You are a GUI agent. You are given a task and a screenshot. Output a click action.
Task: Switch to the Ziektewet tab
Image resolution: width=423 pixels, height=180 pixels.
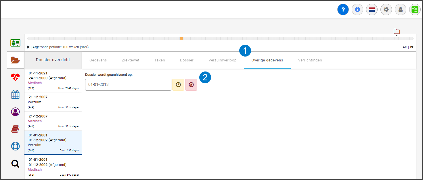[130, 60]
